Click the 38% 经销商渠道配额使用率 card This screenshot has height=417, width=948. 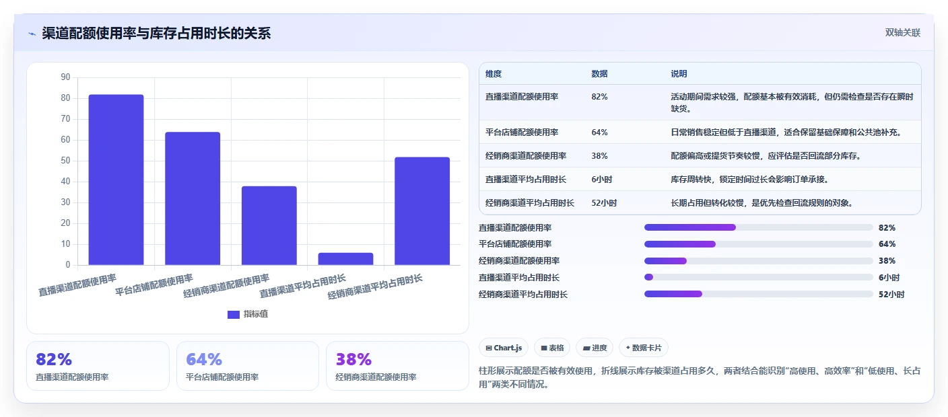click(x=397, y=366)
